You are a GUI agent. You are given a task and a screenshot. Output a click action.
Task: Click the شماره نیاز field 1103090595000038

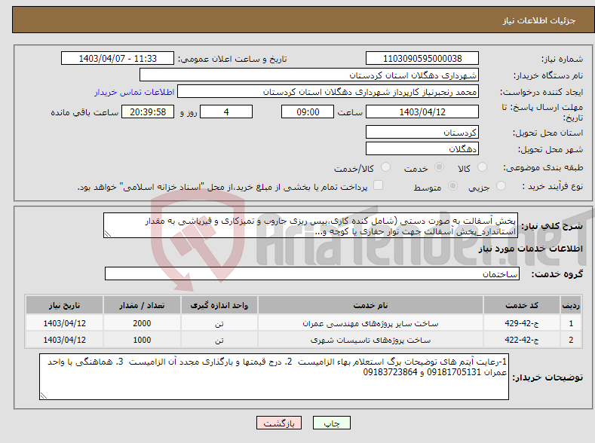[x=422, y=58]
